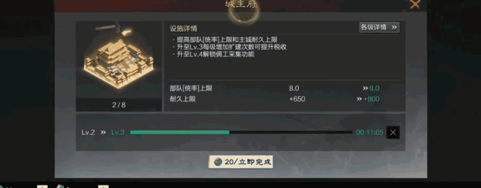
Task: Close the 城主府 panel with the orange X
Action: [415, 4]
